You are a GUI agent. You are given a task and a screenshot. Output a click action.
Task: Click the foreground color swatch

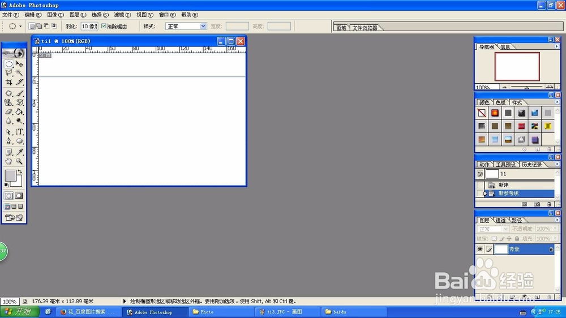(10, 176)
